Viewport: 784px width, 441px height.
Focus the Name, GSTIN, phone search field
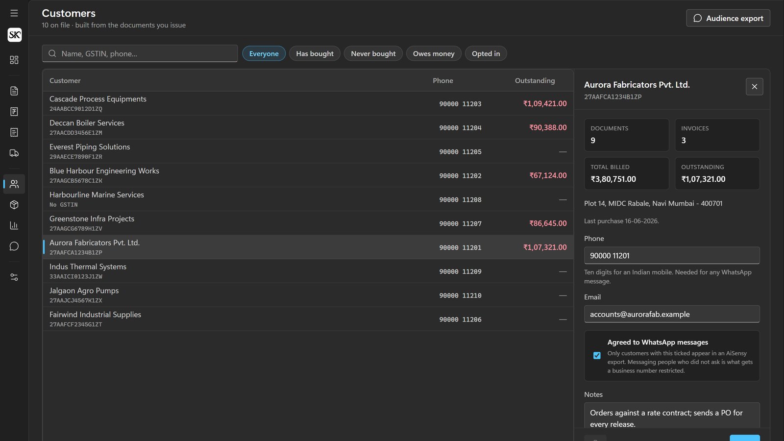(x=140, y=53)
